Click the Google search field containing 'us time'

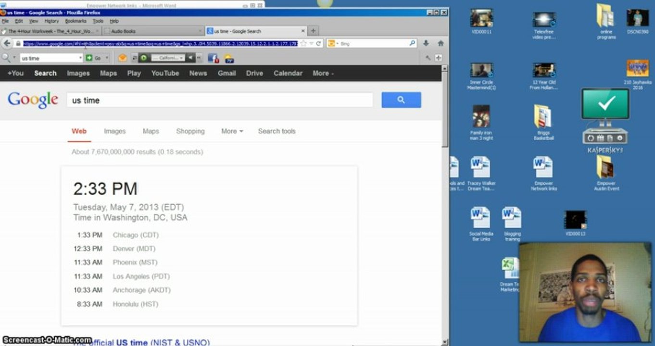click(x=220, y=100)
